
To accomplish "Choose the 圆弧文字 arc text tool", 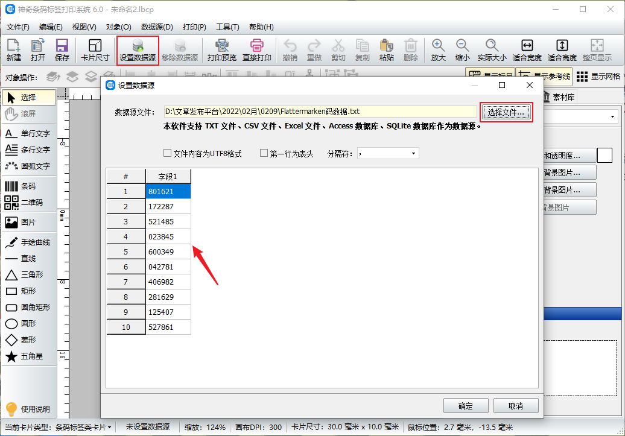I will click(x=29, y=166).
